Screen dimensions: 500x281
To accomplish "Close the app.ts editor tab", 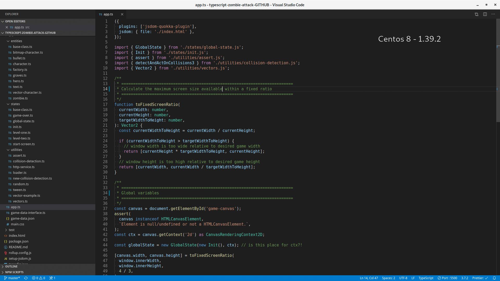I will pos(122,14).
